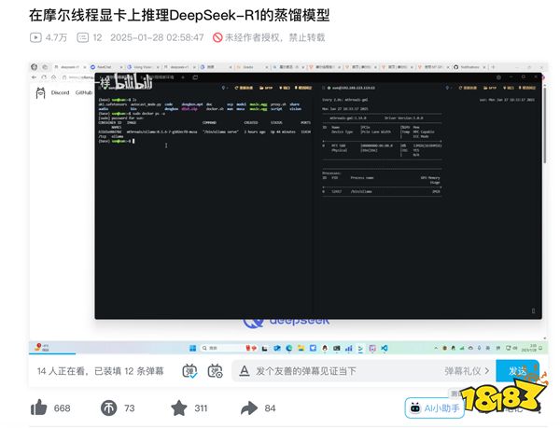Click the VS Code icon in video taskbar
Image resolution: width=560 pixels, height=428 pixels.
click(385, 348)
